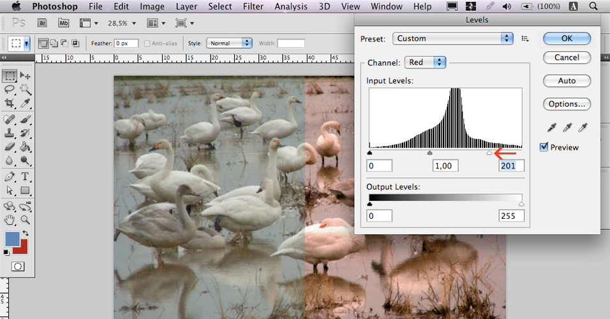Screen dimensions: 610x319
Task: Open the Filter menu
Action: (x=253, y=6)
